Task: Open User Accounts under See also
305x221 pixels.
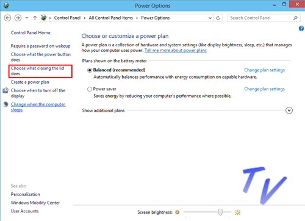Action: [x=24, y=211]
